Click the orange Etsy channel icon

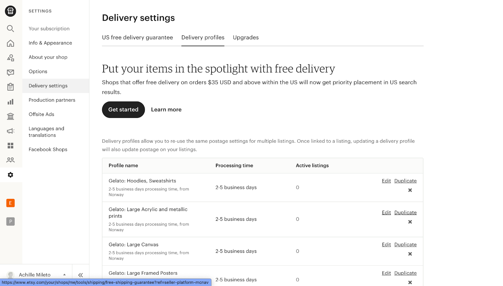point(10,203)
